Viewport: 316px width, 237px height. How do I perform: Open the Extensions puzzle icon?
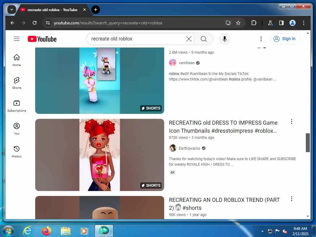[x=254, y=23]
